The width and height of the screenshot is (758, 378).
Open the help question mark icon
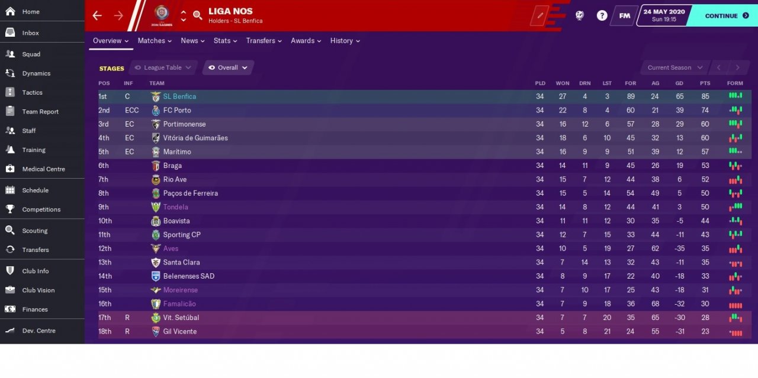(x=602, y=16)
